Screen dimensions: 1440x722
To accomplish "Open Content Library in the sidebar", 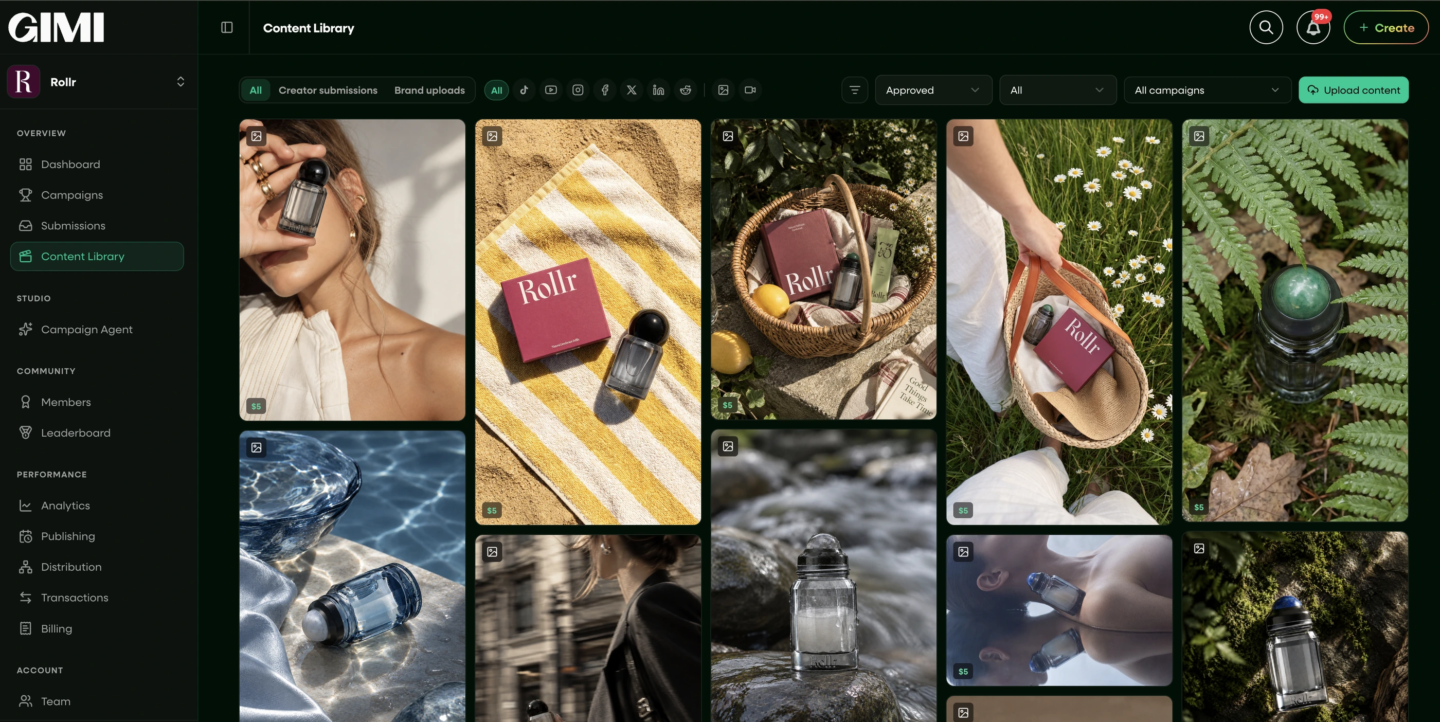I will [x=97, y=257].
